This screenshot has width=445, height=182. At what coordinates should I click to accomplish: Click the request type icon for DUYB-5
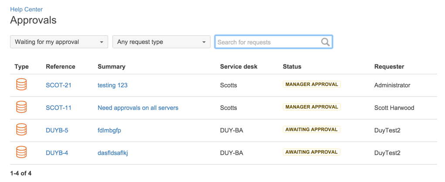click(21, 130)
